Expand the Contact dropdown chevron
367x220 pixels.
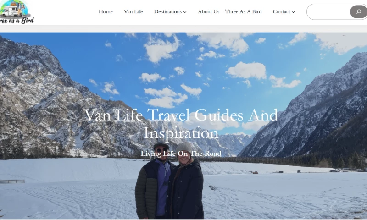[x=293, y=12]
